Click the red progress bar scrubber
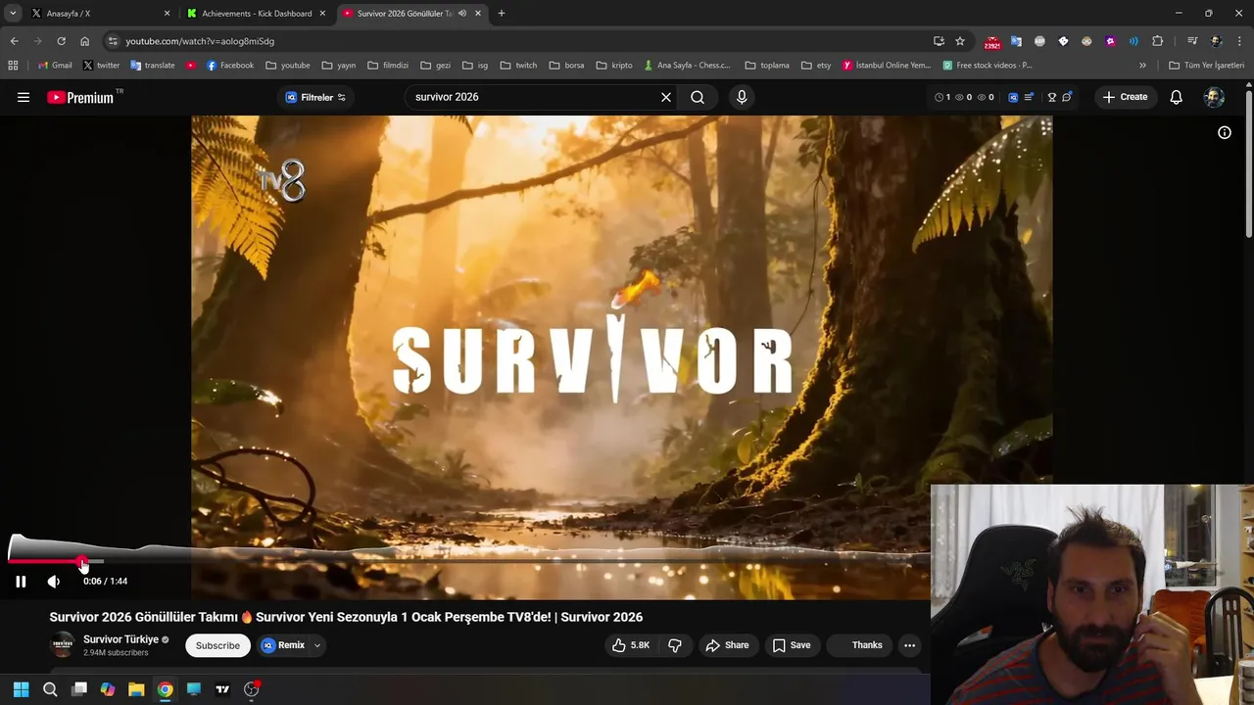The width and height of the screenshot is (1254, 705). (83, 562)
